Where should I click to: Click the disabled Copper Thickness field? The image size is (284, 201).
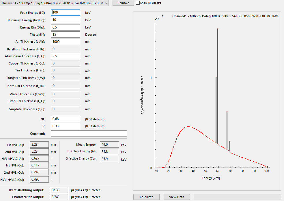point(65,63)
